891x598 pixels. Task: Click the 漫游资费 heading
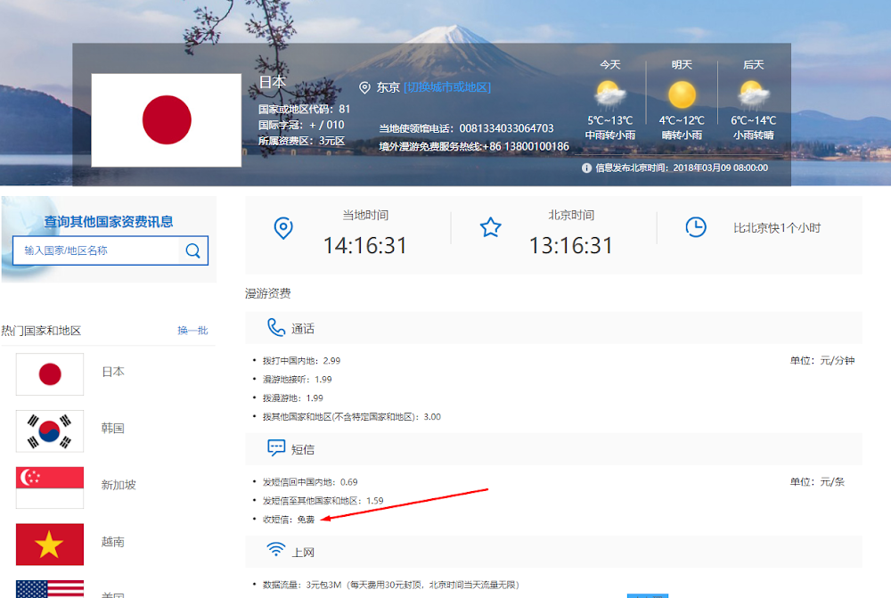267,293
